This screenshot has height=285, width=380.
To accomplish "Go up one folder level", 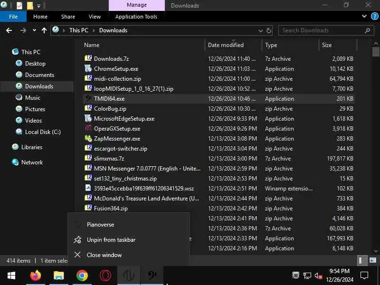I will pyautogui.click(x=44, y=30).
